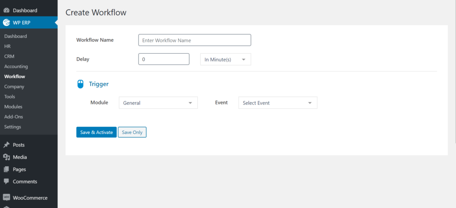Click the WP ERP logo icon
The image size is (456, 208).
coord(6,23)
